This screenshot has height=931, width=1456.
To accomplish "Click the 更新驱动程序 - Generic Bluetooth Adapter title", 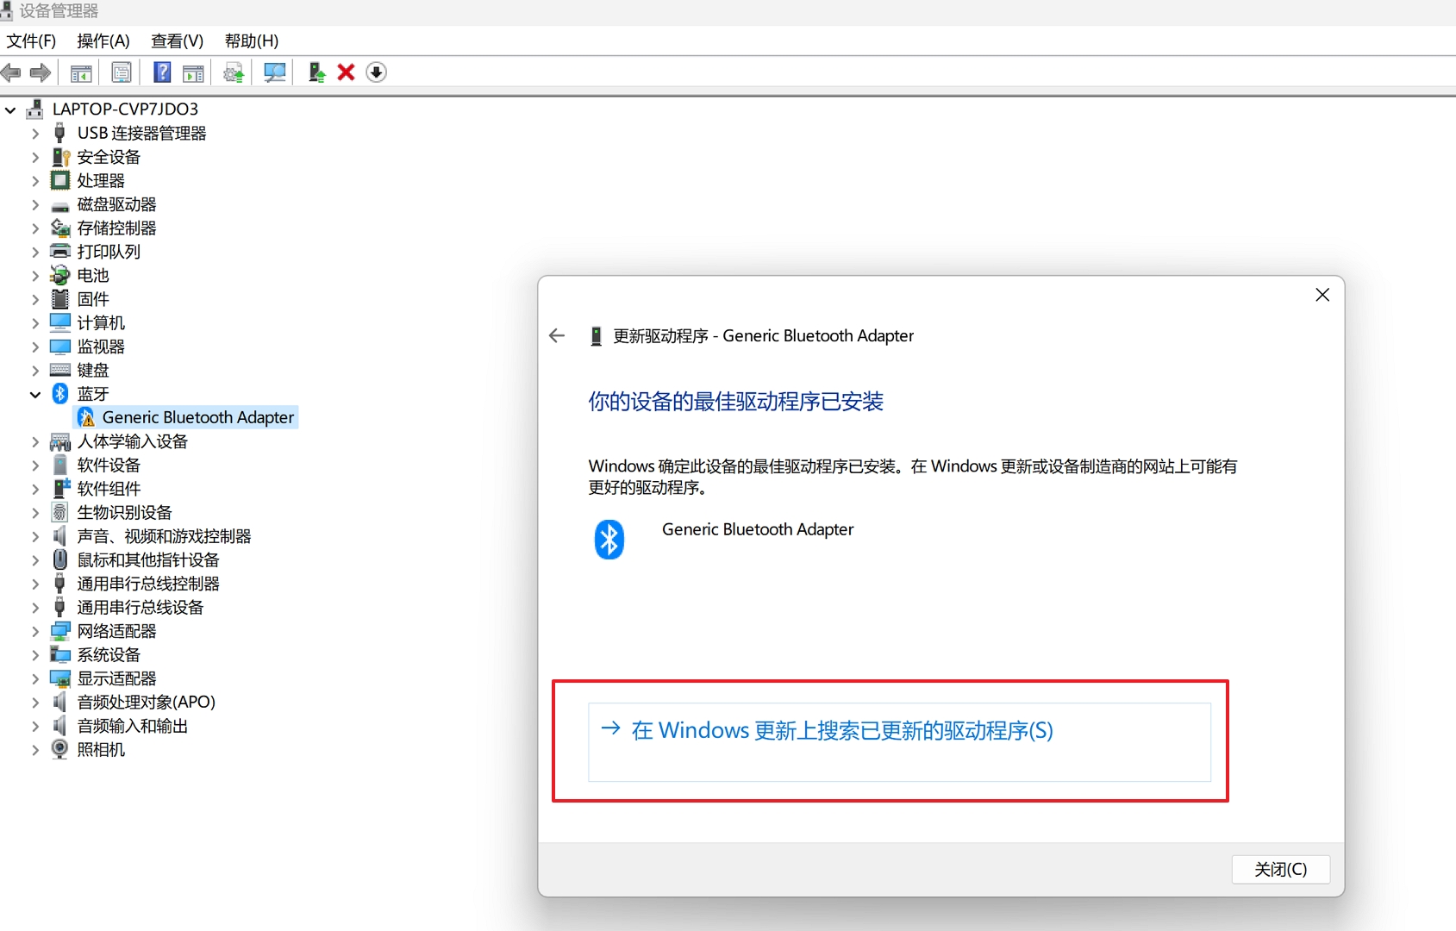I will 763,335.
